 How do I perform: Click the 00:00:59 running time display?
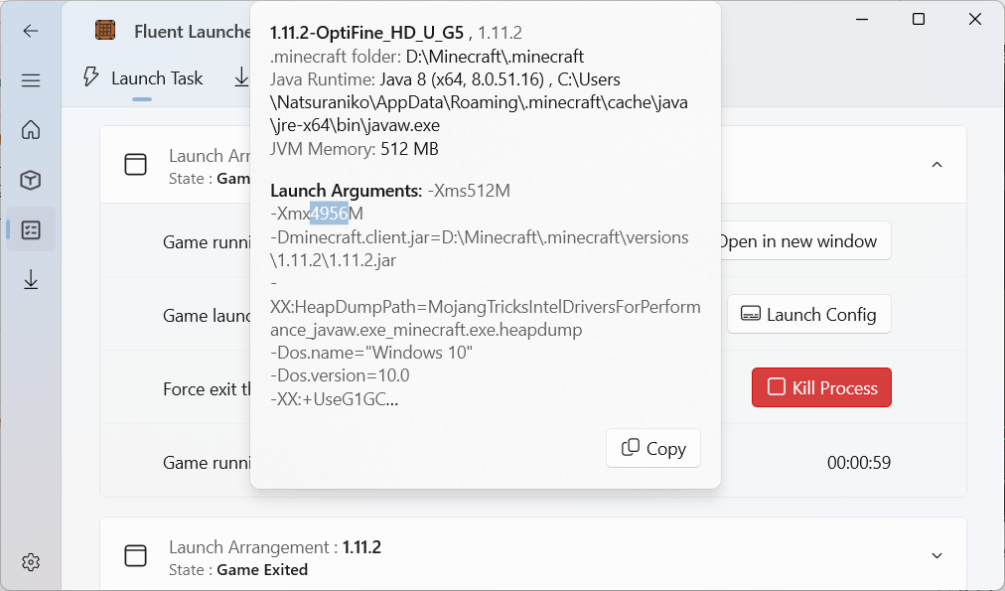click(x=860, y=463)
